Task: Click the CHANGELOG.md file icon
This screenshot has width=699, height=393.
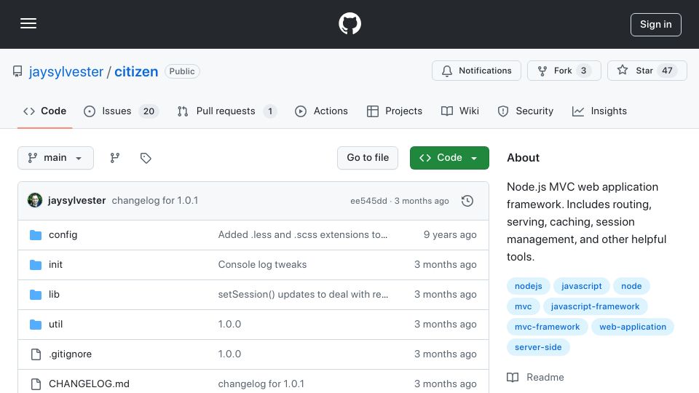Action: point(36,384)
